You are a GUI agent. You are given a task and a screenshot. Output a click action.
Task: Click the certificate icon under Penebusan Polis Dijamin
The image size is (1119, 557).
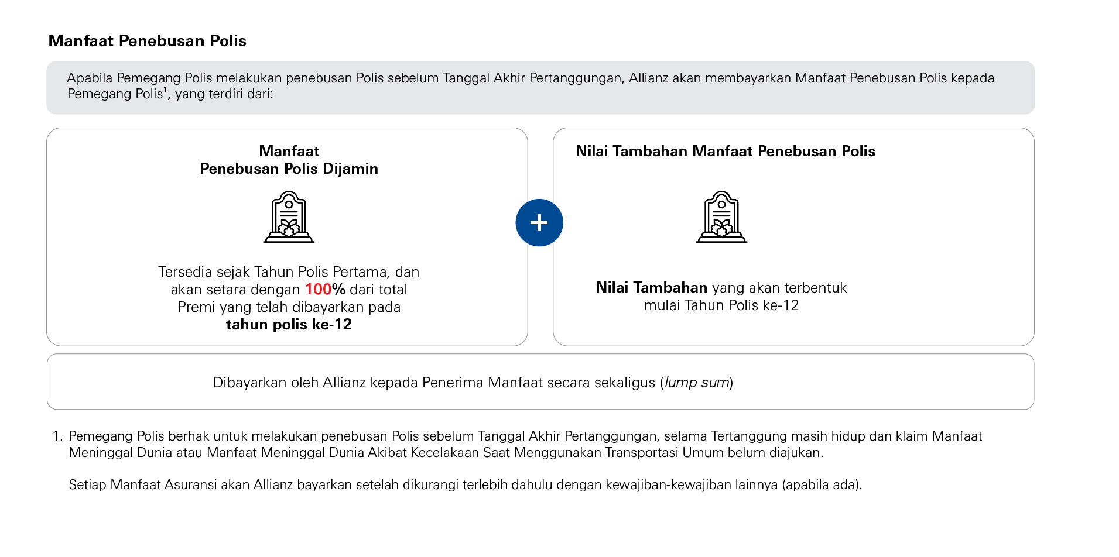pos(289,217)
